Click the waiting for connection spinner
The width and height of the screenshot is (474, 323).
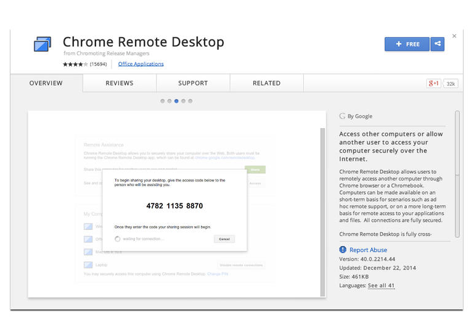click(118, 239)
